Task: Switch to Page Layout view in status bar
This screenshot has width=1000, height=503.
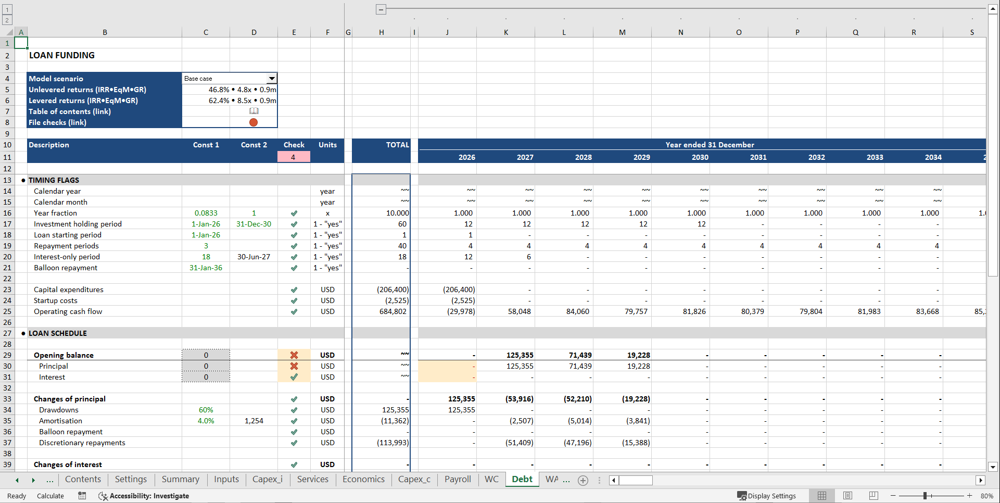Action: point(847,496)
